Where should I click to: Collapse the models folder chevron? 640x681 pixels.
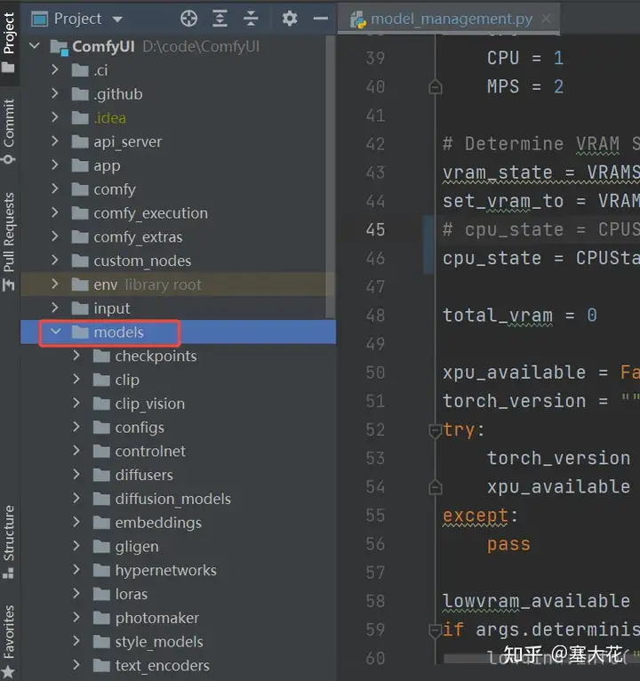pyautogui.click(x=56, y=332)
